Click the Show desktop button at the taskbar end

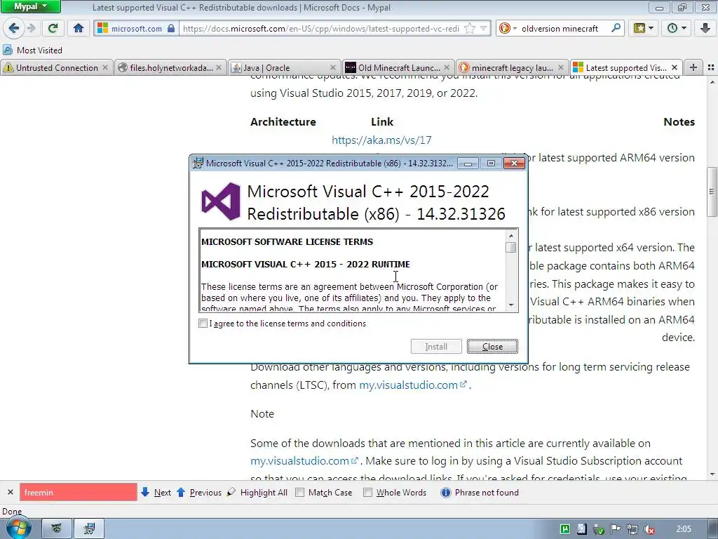[x=714, y=529]
